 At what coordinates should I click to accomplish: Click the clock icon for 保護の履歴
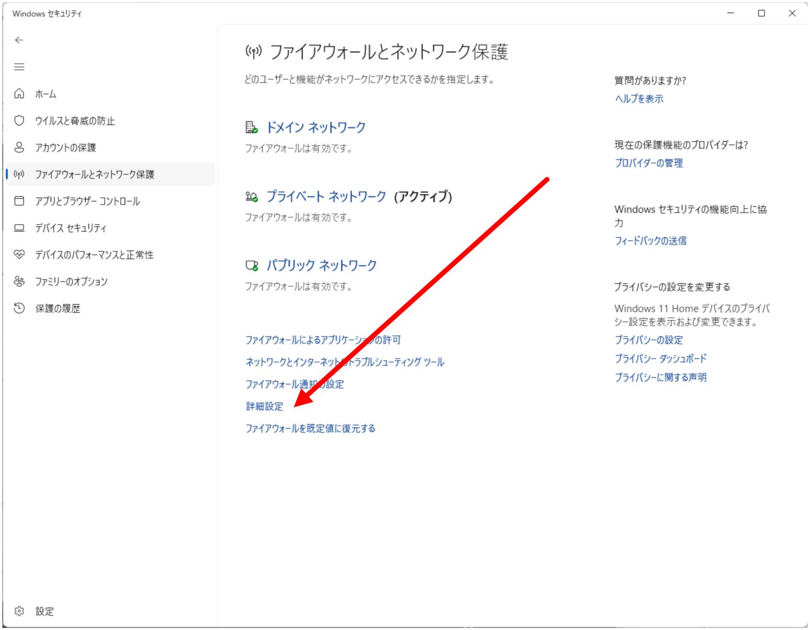(x=19, y=308)
